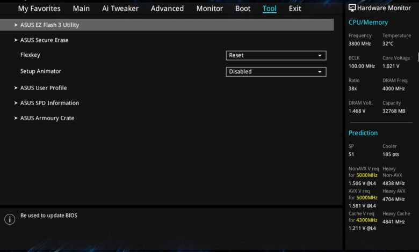Click the Cooler 185 pts value
Viewport: 419px width, 252px height.
391,154
